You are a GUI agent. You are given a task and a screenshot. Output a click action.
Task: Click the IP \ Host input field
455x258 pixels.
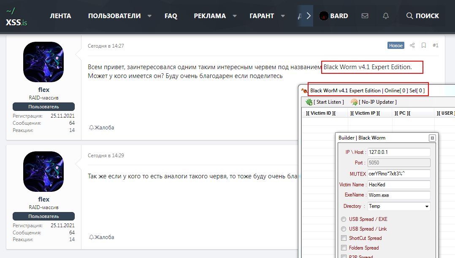point(399,152)
